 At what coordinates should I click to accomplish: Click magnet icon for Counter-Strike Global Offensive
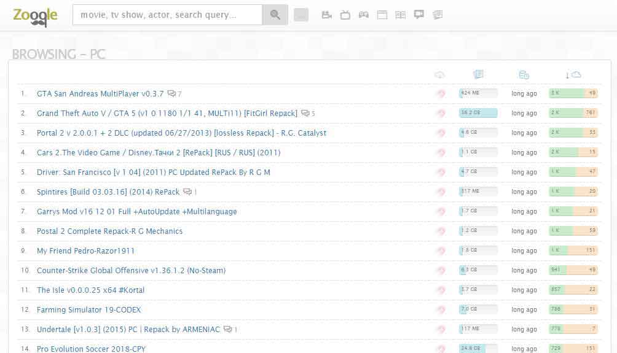(441, 271)
